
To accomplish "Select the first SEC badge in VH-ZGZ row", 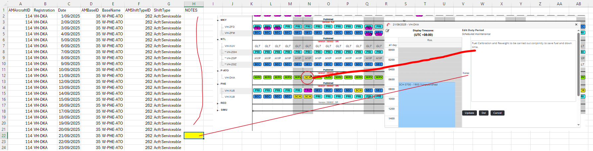I will pos(257,64).
